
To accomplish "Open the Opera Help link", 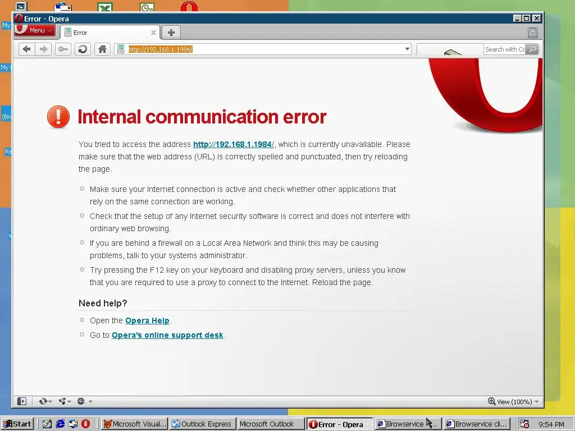I will (148, 320).
